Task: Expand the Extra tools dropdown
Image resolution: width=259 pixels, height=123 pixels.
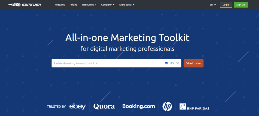Action: click(x=127, y=5)
